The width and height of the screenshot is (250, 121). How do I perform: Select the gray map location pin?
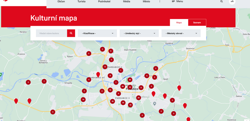155,104
